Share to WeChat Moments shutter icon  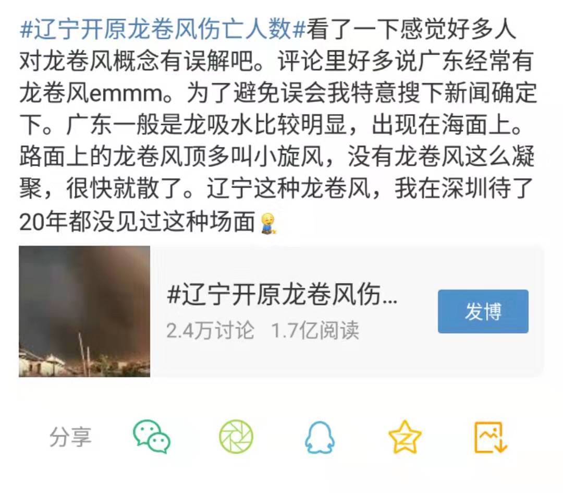pyautogui.click(x=236, y=437)
